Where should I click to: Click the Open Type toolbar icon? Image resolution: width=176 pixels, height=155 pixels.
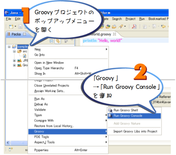point(108,27)
